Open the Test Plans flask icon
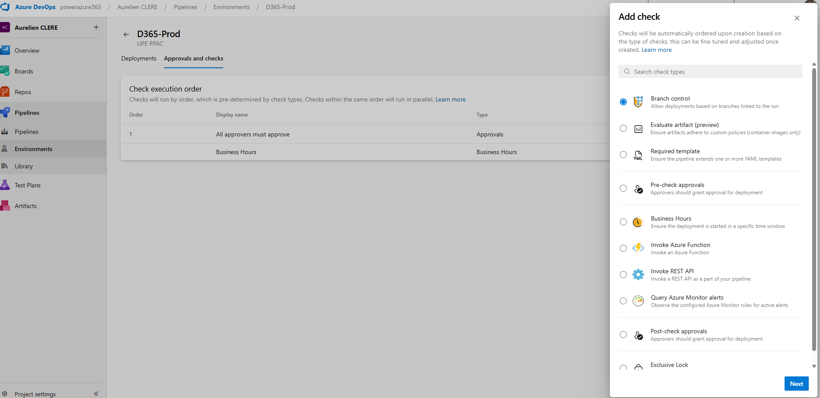Image resolution: width=820 pixels, height=398 pixels. point(5,185)
